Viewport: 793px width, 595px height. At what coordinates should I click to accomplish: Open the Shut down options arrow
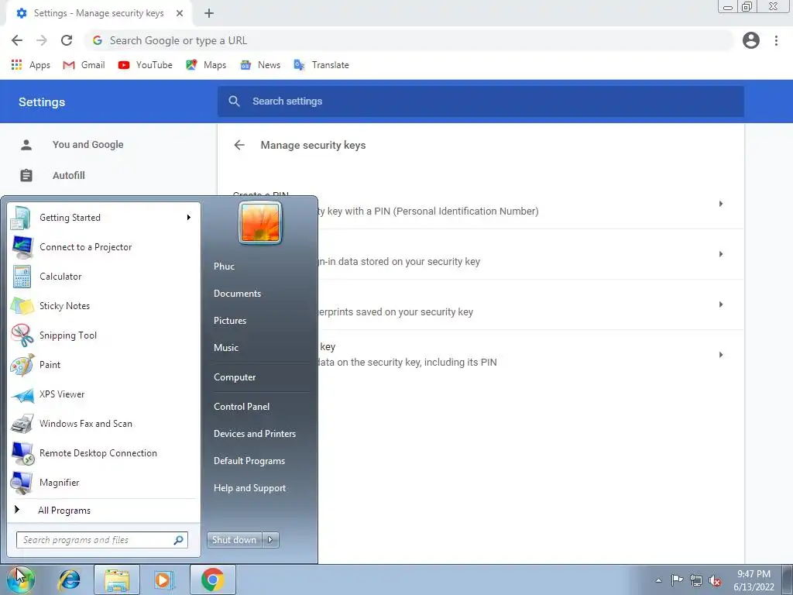[270, 540]
